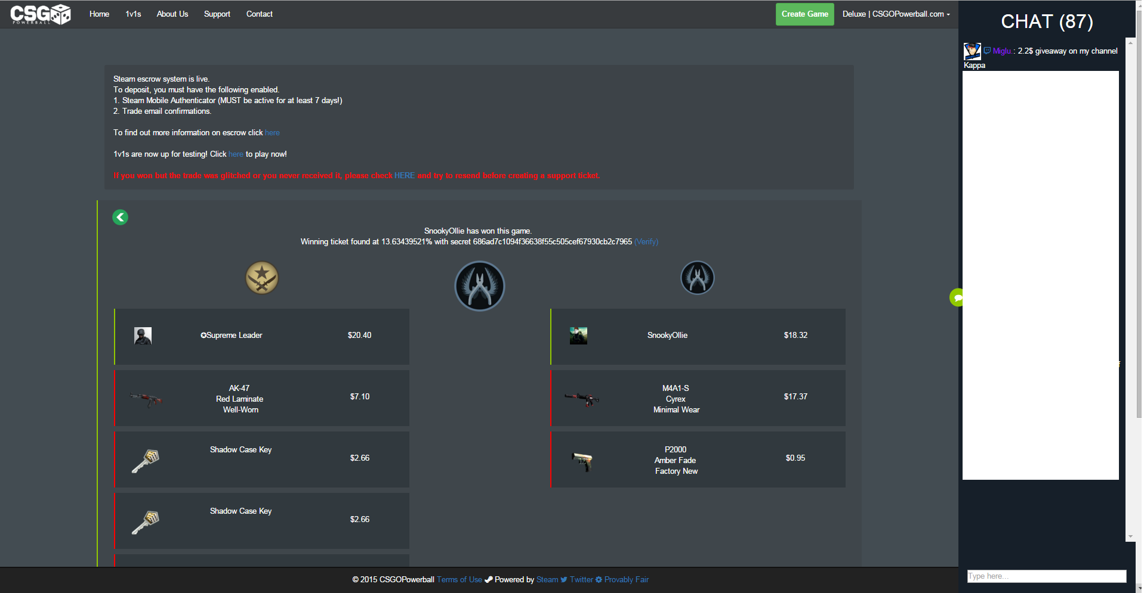This screenshot has width=1144, height=593.
Task: Click the CSGO Powerball dice logo
Action: tap(41, 14)
